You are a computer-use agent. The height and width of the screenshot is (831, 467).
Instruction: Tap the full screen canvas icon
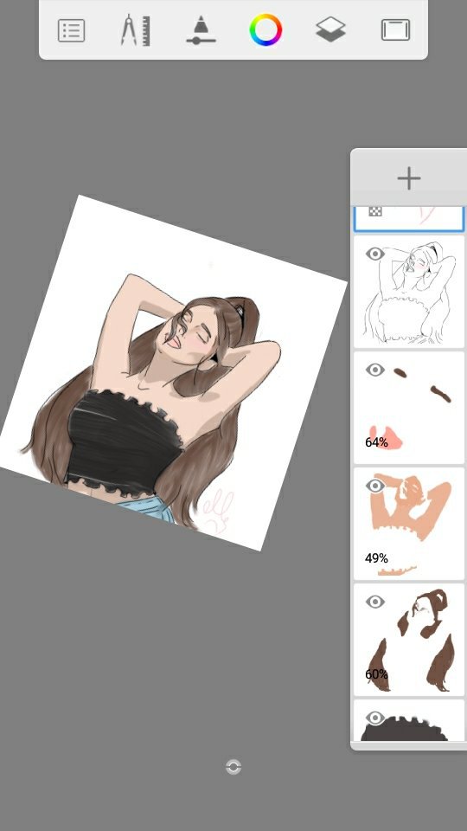(395, 30)
